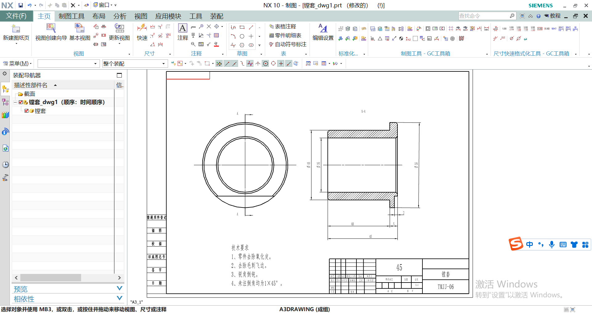
Task: Toggle the snap to end point option
Action: point(227,64)
